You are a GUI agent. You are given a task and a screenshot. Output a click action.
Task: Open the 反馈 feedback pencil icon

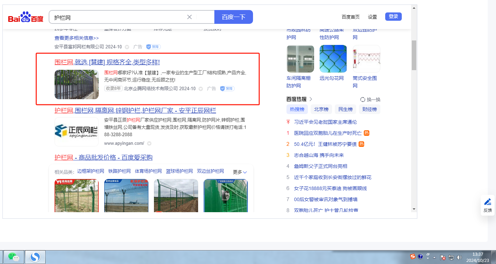488,202
